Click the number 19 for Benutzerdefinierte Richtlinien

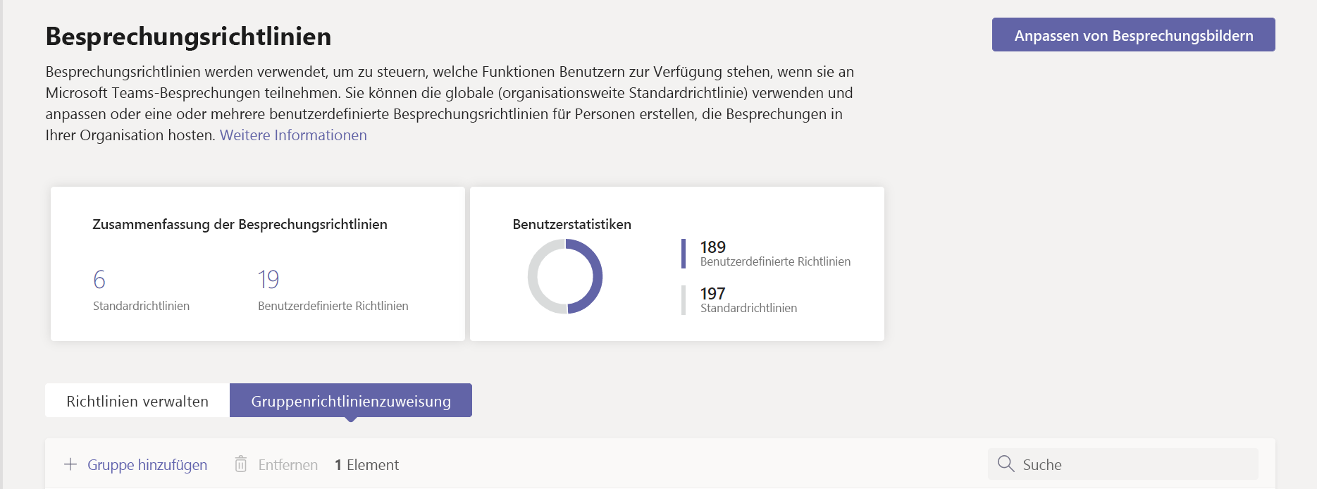(268, 280)
